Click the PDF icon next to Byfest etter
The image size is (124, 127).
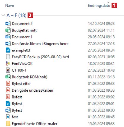(8, 84)
